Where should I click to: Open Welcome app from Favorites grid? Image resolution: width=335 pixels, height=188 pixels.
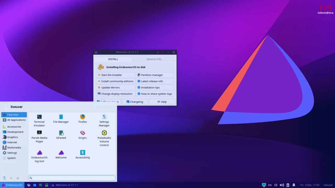tap(61, 155)
